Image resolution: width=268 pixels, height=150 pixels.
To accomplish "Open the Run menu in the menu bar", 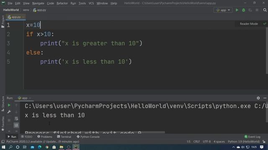I will coord(73,3).
